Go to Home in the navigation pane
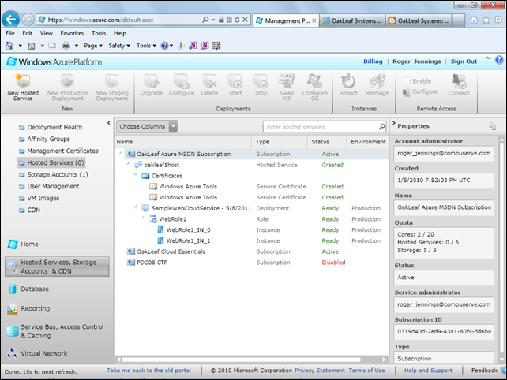Screen dimensions: 507x380 [x=29, y=244]
